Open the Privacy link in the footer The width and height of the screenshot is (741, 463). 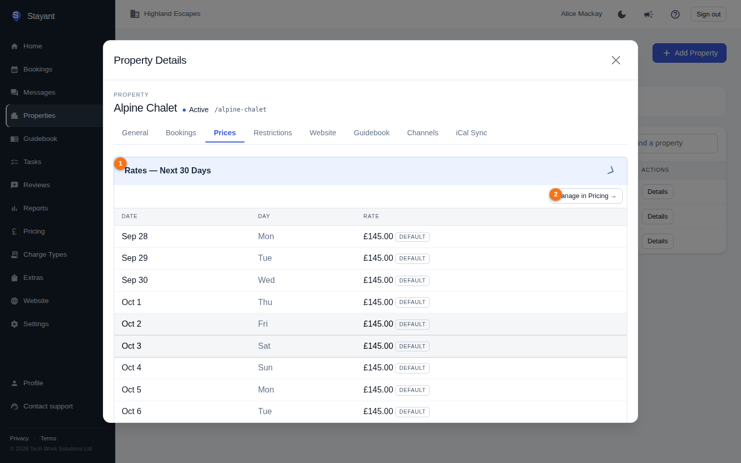(x=19, y=438)
